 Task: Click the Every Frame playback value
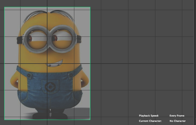click(x=177, y=116)
